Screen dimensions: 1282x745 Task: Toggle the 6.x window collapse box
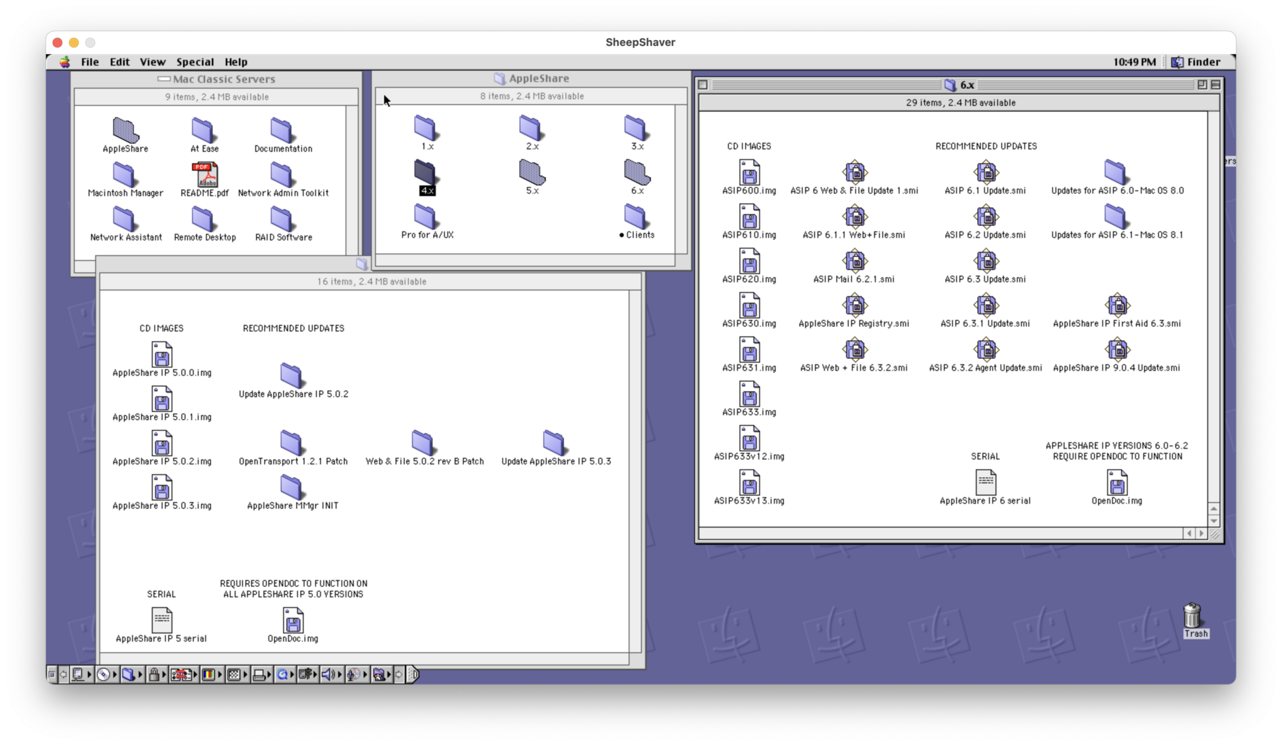pos(1215,85)
